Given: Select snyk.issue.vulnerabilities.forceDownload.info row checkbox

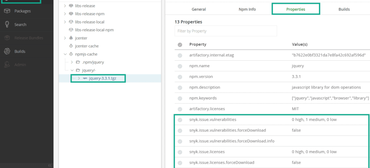Looking at the screenshot, I should (x=180, y=141).
